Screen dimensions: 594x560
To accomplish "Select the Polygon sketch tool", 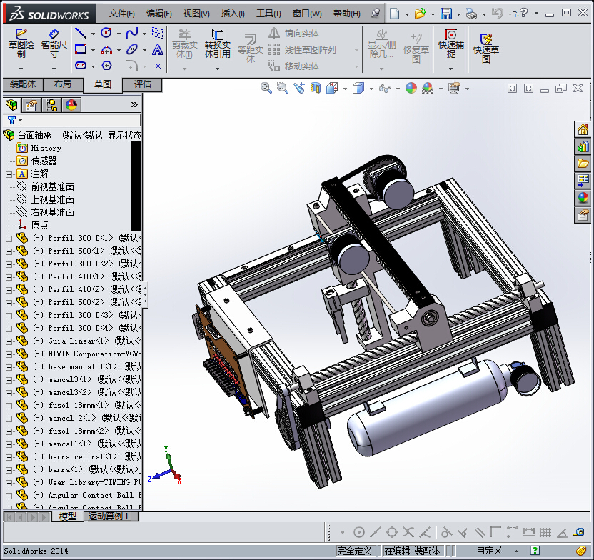I will tap(106, 66).
